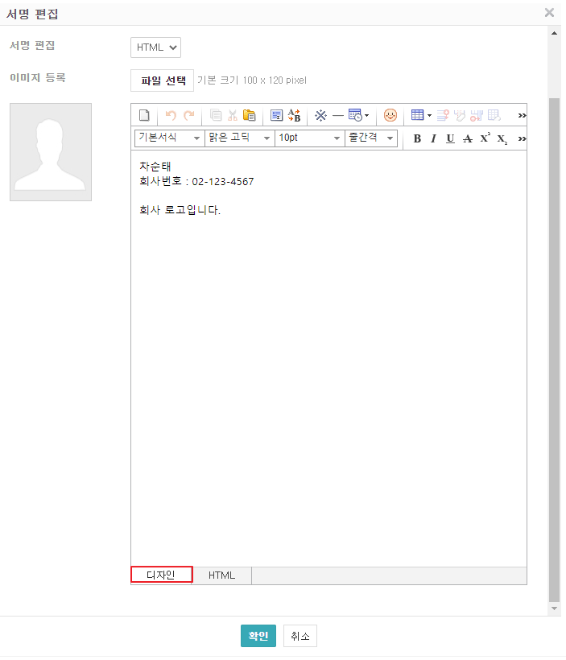Open the table icon dropdown arrow
This screenshot has height=660, width=566.
coord(429,115)
